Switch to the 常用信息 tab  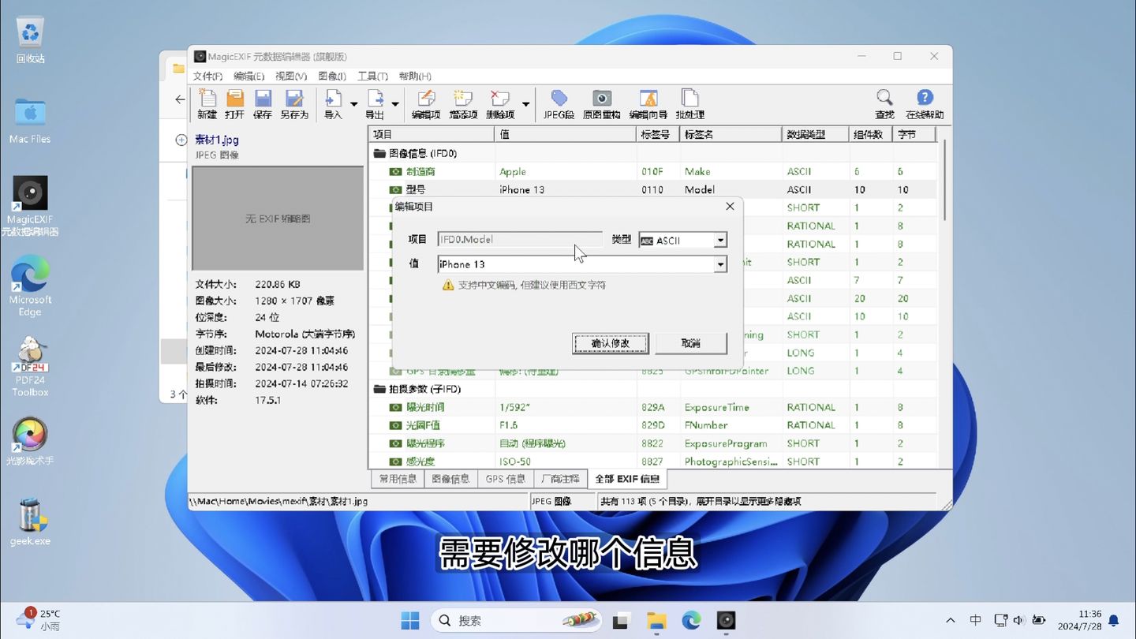(398, 479)
